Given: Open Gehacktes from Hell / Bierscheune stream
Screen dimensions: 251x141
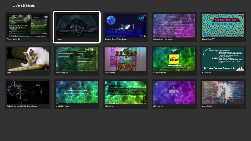Looking at the screenshot, I should coord(28,92).
